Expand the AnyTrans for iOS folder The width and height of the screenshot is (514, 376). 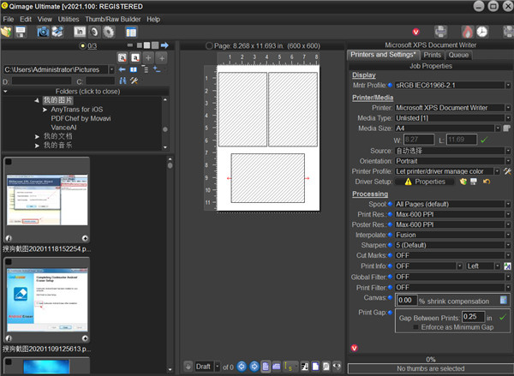(45, 110)
